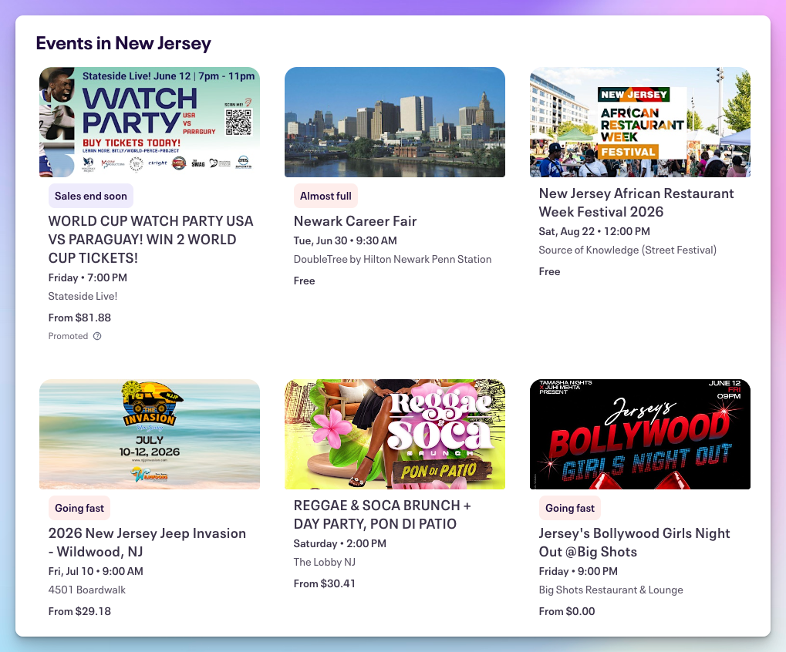Open the Newark Career Fair event title

[355, 221]
